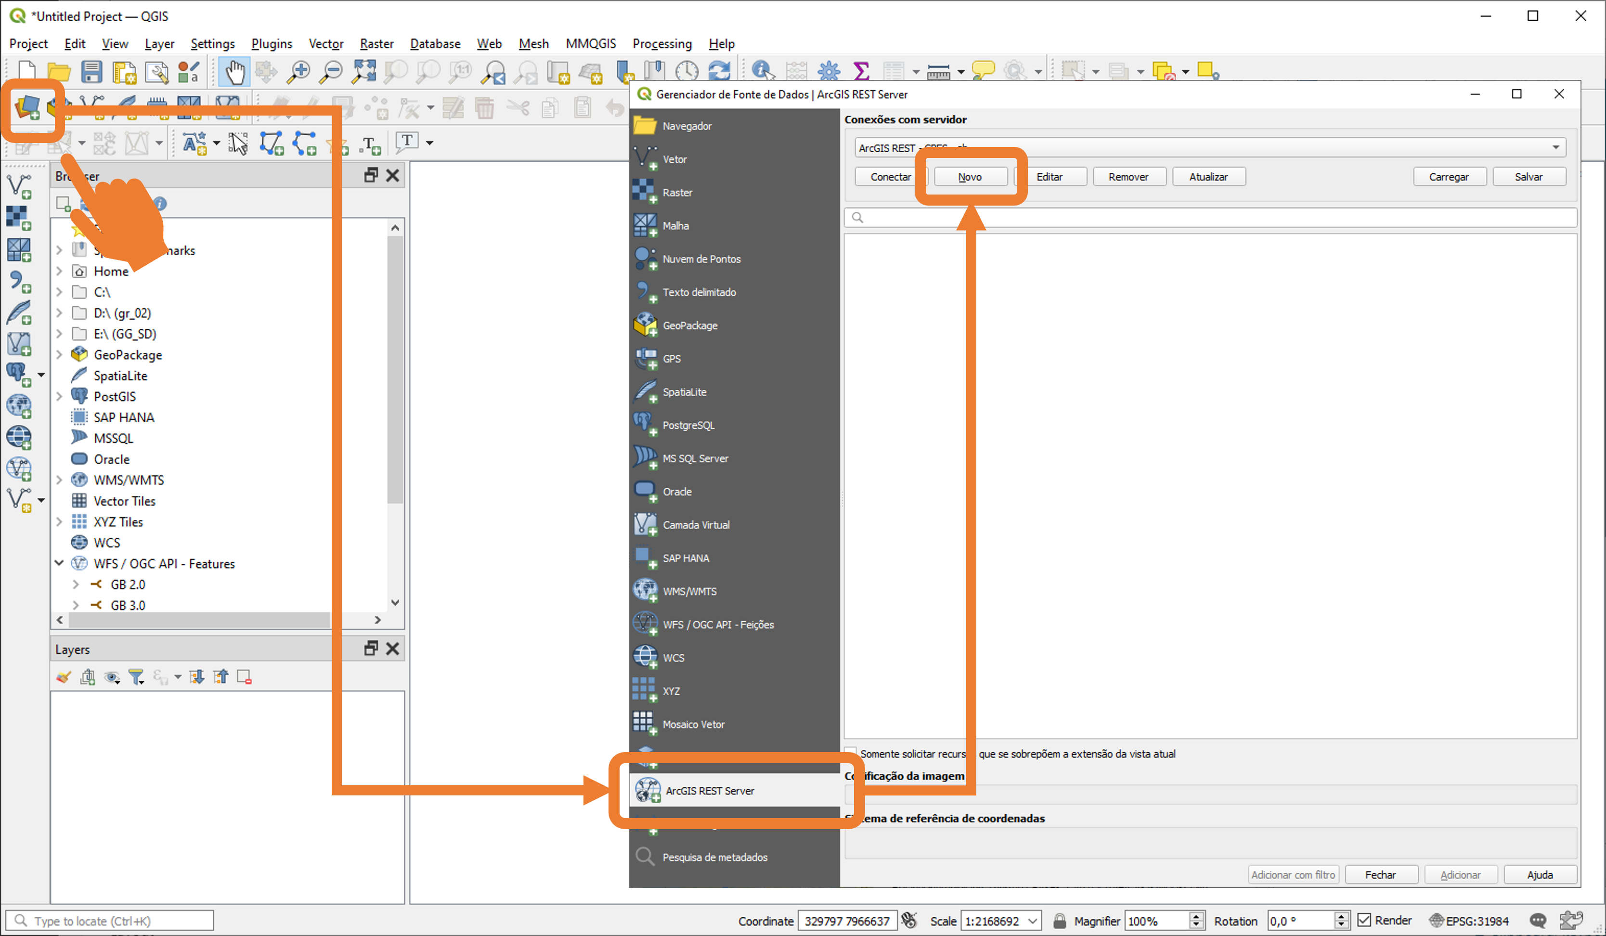Click the Browser panel vertical scrollbar
The height and width of the screenshot is (936, 1606).
coord(395,370)
